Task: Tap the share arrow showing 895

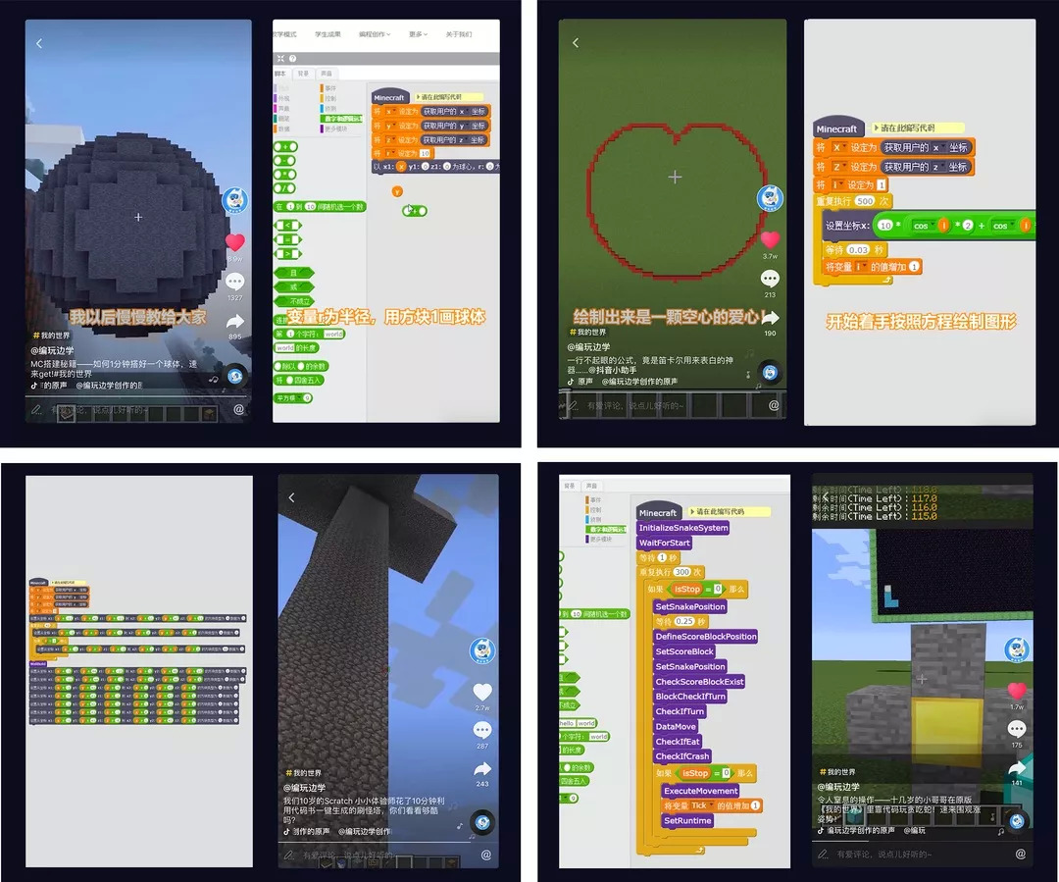Action: 235,321
